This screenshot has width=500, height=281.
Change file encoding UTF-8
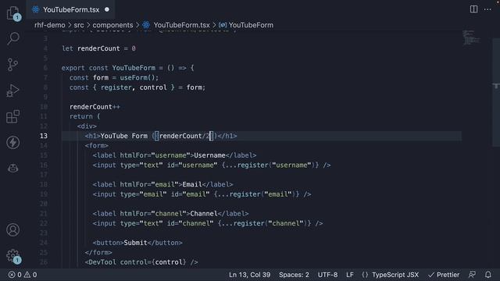pos(327,275)
